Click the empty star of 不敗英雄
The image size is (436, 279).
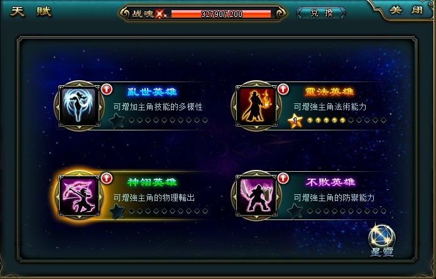[295, 211]
